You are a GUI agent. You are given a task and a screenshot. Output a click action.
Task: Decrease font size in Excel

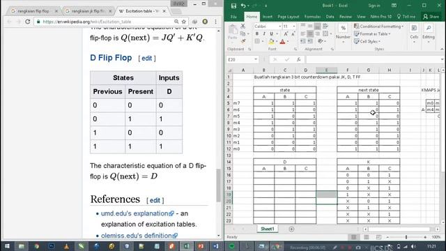point(293,34)
